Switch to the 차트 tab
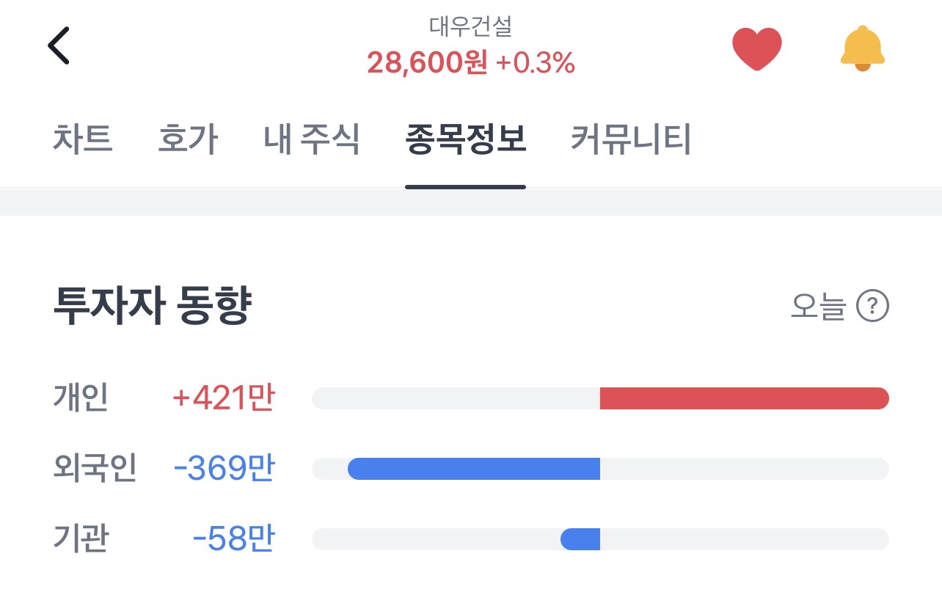942x606 pixels. [83, 139]
